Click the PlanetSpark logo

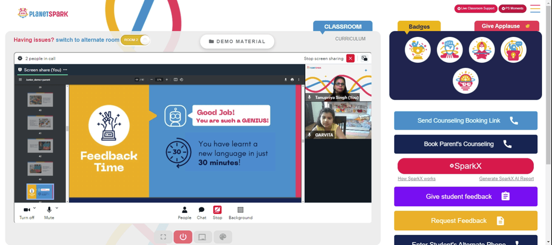coord(43,13)
